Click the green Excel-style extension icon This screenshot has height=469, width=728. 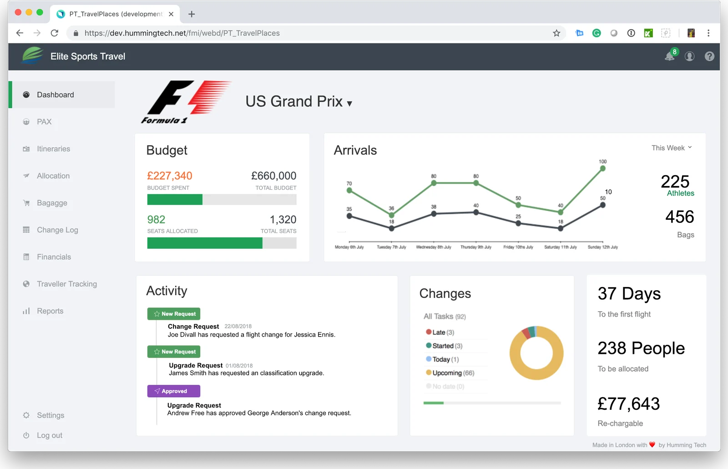pos(648,33)
